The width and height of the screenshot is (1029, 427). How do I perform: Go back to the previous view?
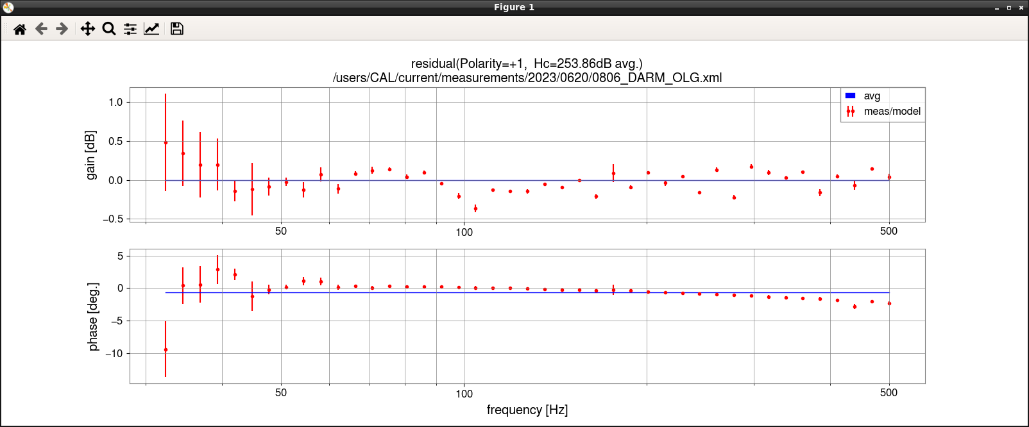41,29
